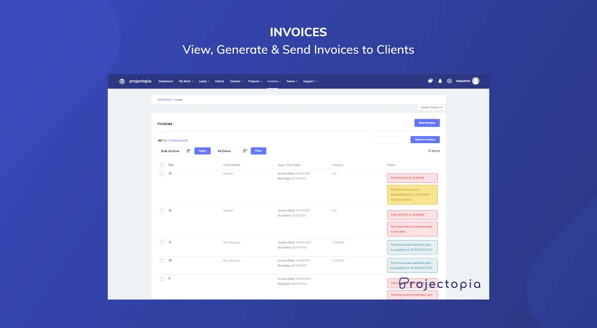
Task: Expand the Projects menu
Action: click(x=255, y=81)
